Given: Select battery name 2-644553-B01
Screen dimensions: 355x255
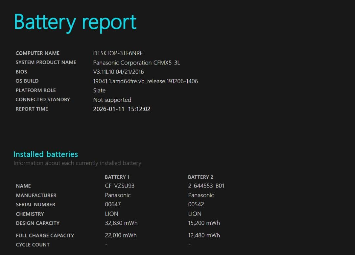Looking at the screenshot, I should coord(206,186).
